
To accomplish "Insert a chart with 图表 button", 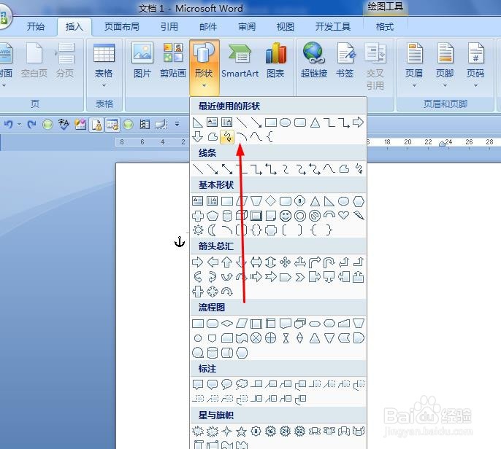I will pos(275,60).
